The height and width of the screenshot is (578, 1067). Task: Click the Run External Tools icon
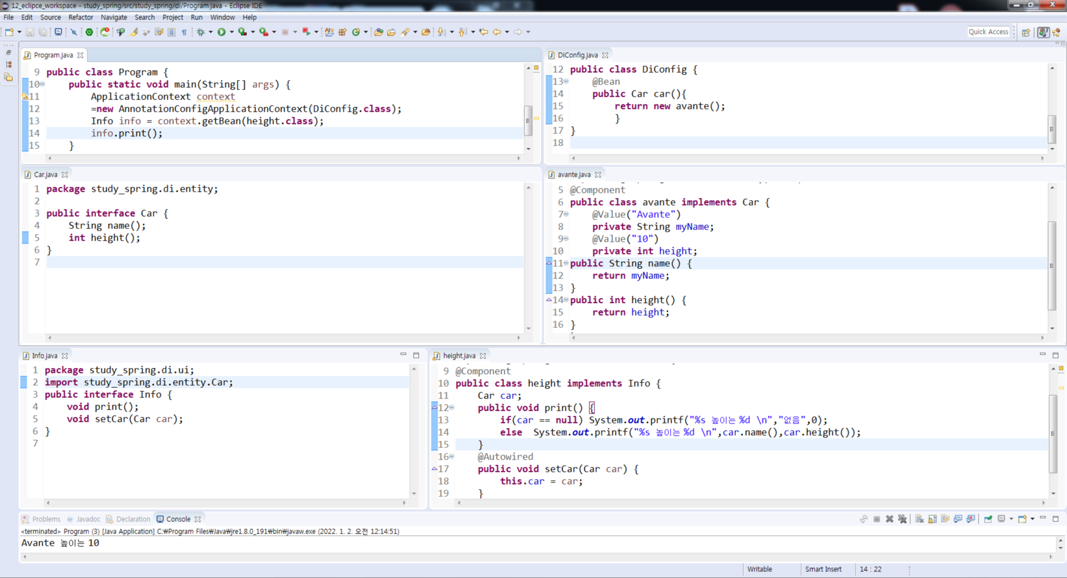[264, 32]
